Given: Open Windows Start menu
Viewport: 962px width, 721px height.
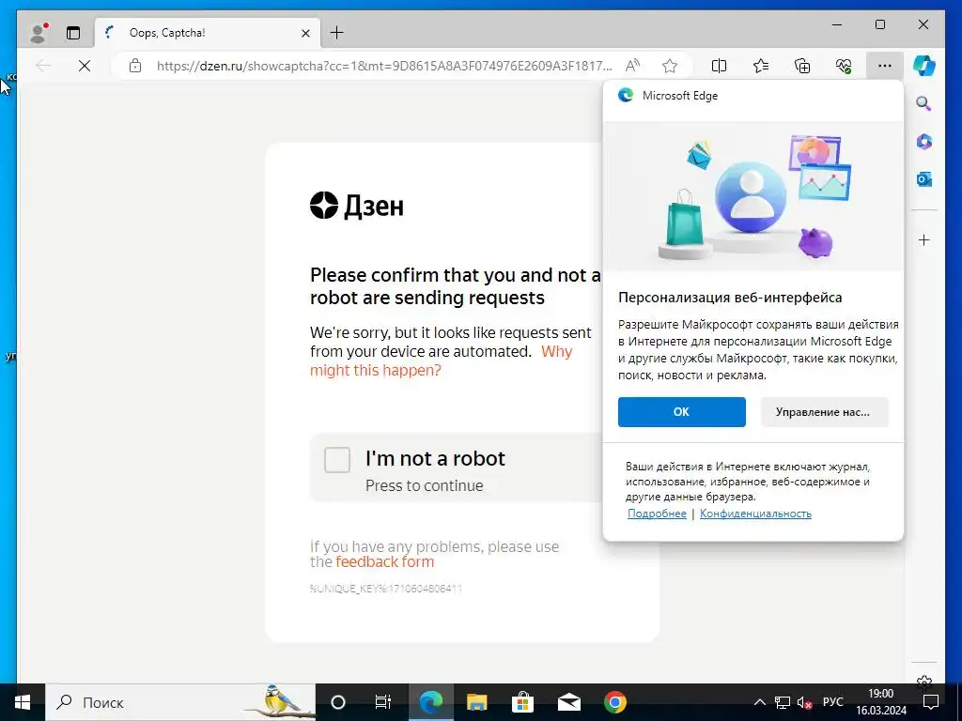Looking at the screenshot, I should (x=23, y=702).
